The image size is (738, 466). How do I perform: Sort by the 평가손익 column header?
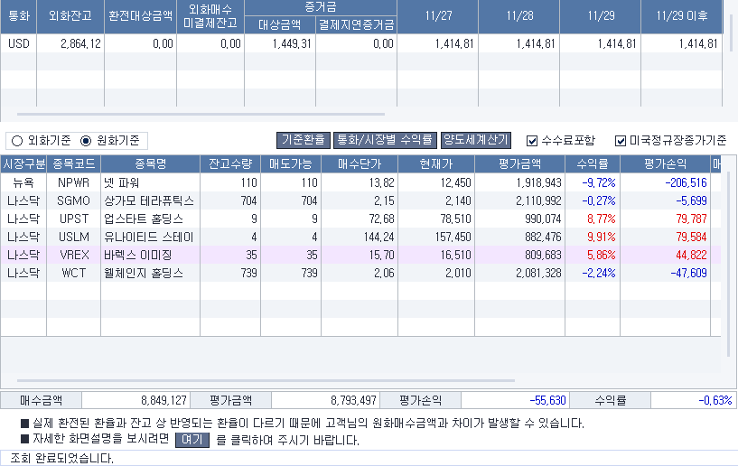click(x=665, y=163)
